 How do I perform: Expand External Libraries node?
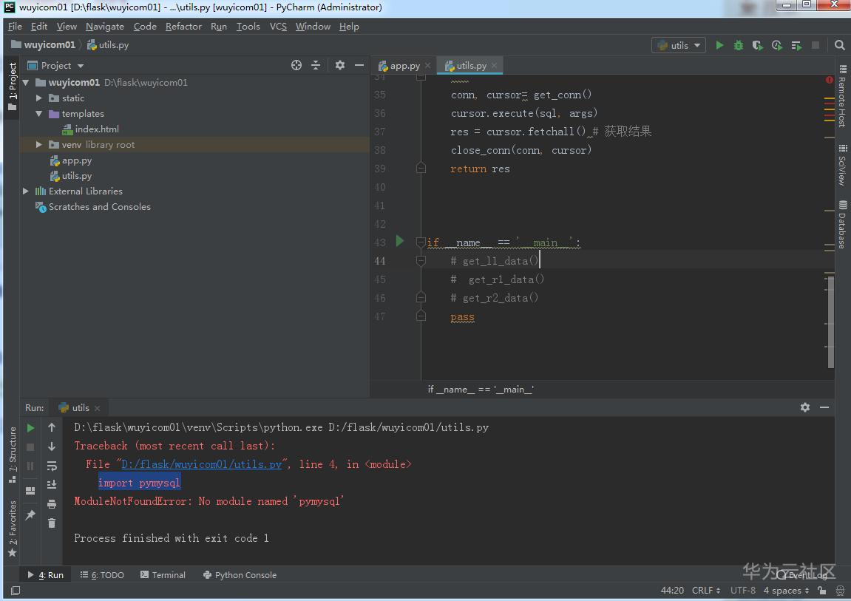(x=26, y=191)
